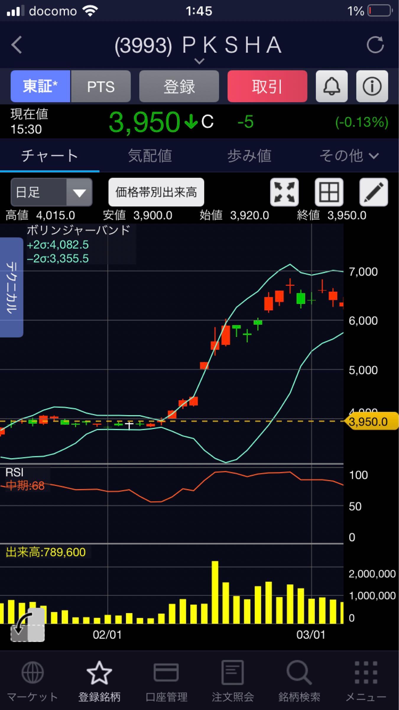Viewport: 399px width, 710px height.
Task: Switch to the 気配値 tab
Action: (x=150, y=156)
